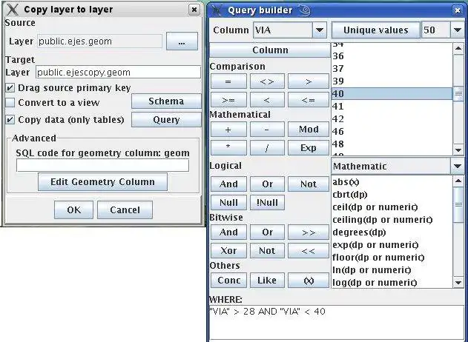Click the Like button
468x342 pixels.
tap(267, 281)
